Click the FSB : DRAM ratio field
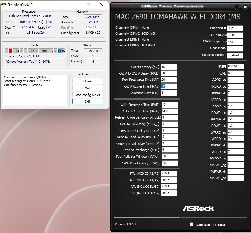Screen dimensions: 251x233 click(235, 35)
